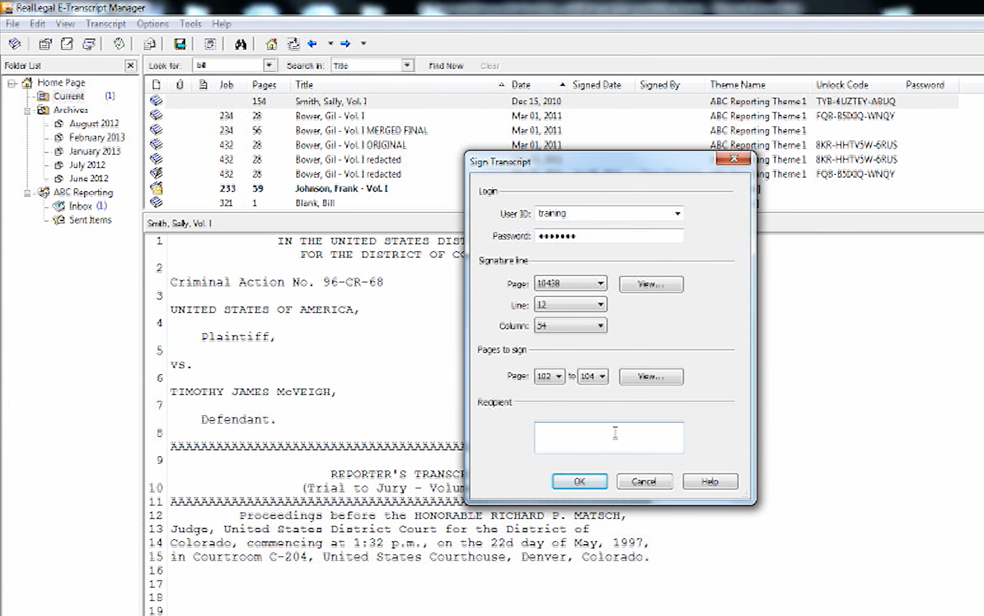The width and height of the screenshot is (984, 616).
Task: Click inside the Recipient text box
Action: point(608,438)
